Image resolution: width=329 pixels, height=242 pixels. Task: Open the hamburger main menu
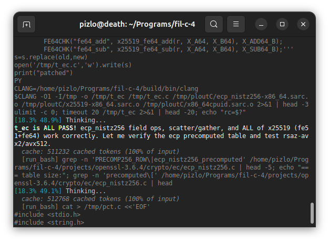click(236, 24)
